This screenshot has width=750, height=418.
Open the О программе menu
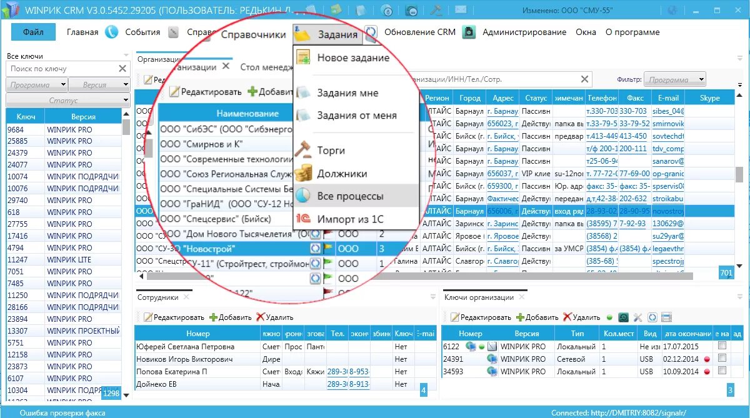632,32
